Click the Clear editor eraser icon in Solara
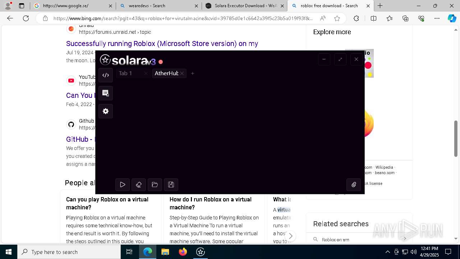This screenshot has height=259, width=460. pos(139,185)
